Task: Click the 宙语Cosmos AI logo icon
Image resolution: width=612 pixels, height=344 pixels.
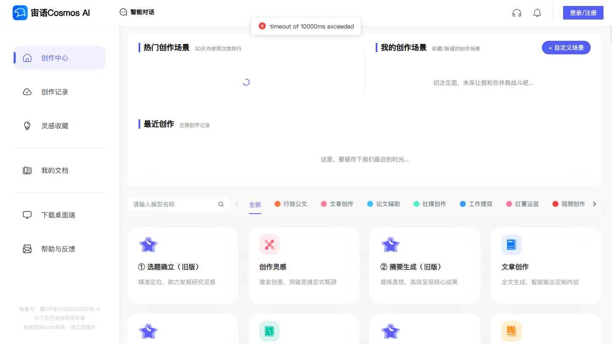Action: [x=20, y=13]
